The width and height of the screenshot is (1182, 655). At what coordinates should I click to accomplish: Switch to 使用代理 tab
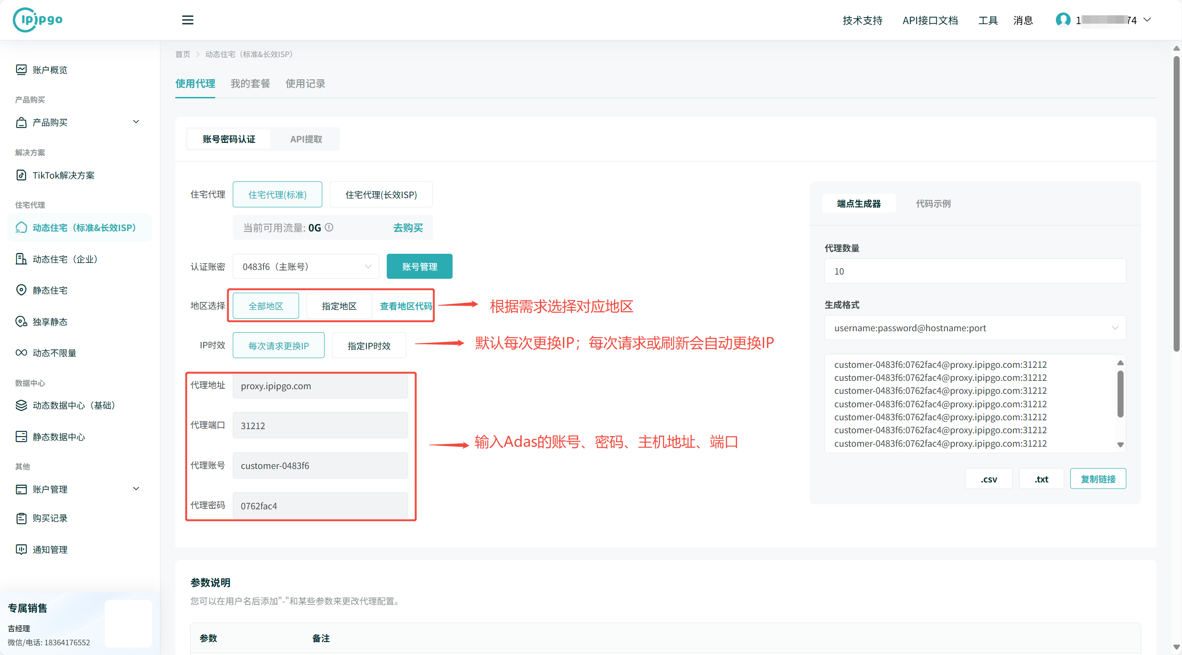coord(195,83)
